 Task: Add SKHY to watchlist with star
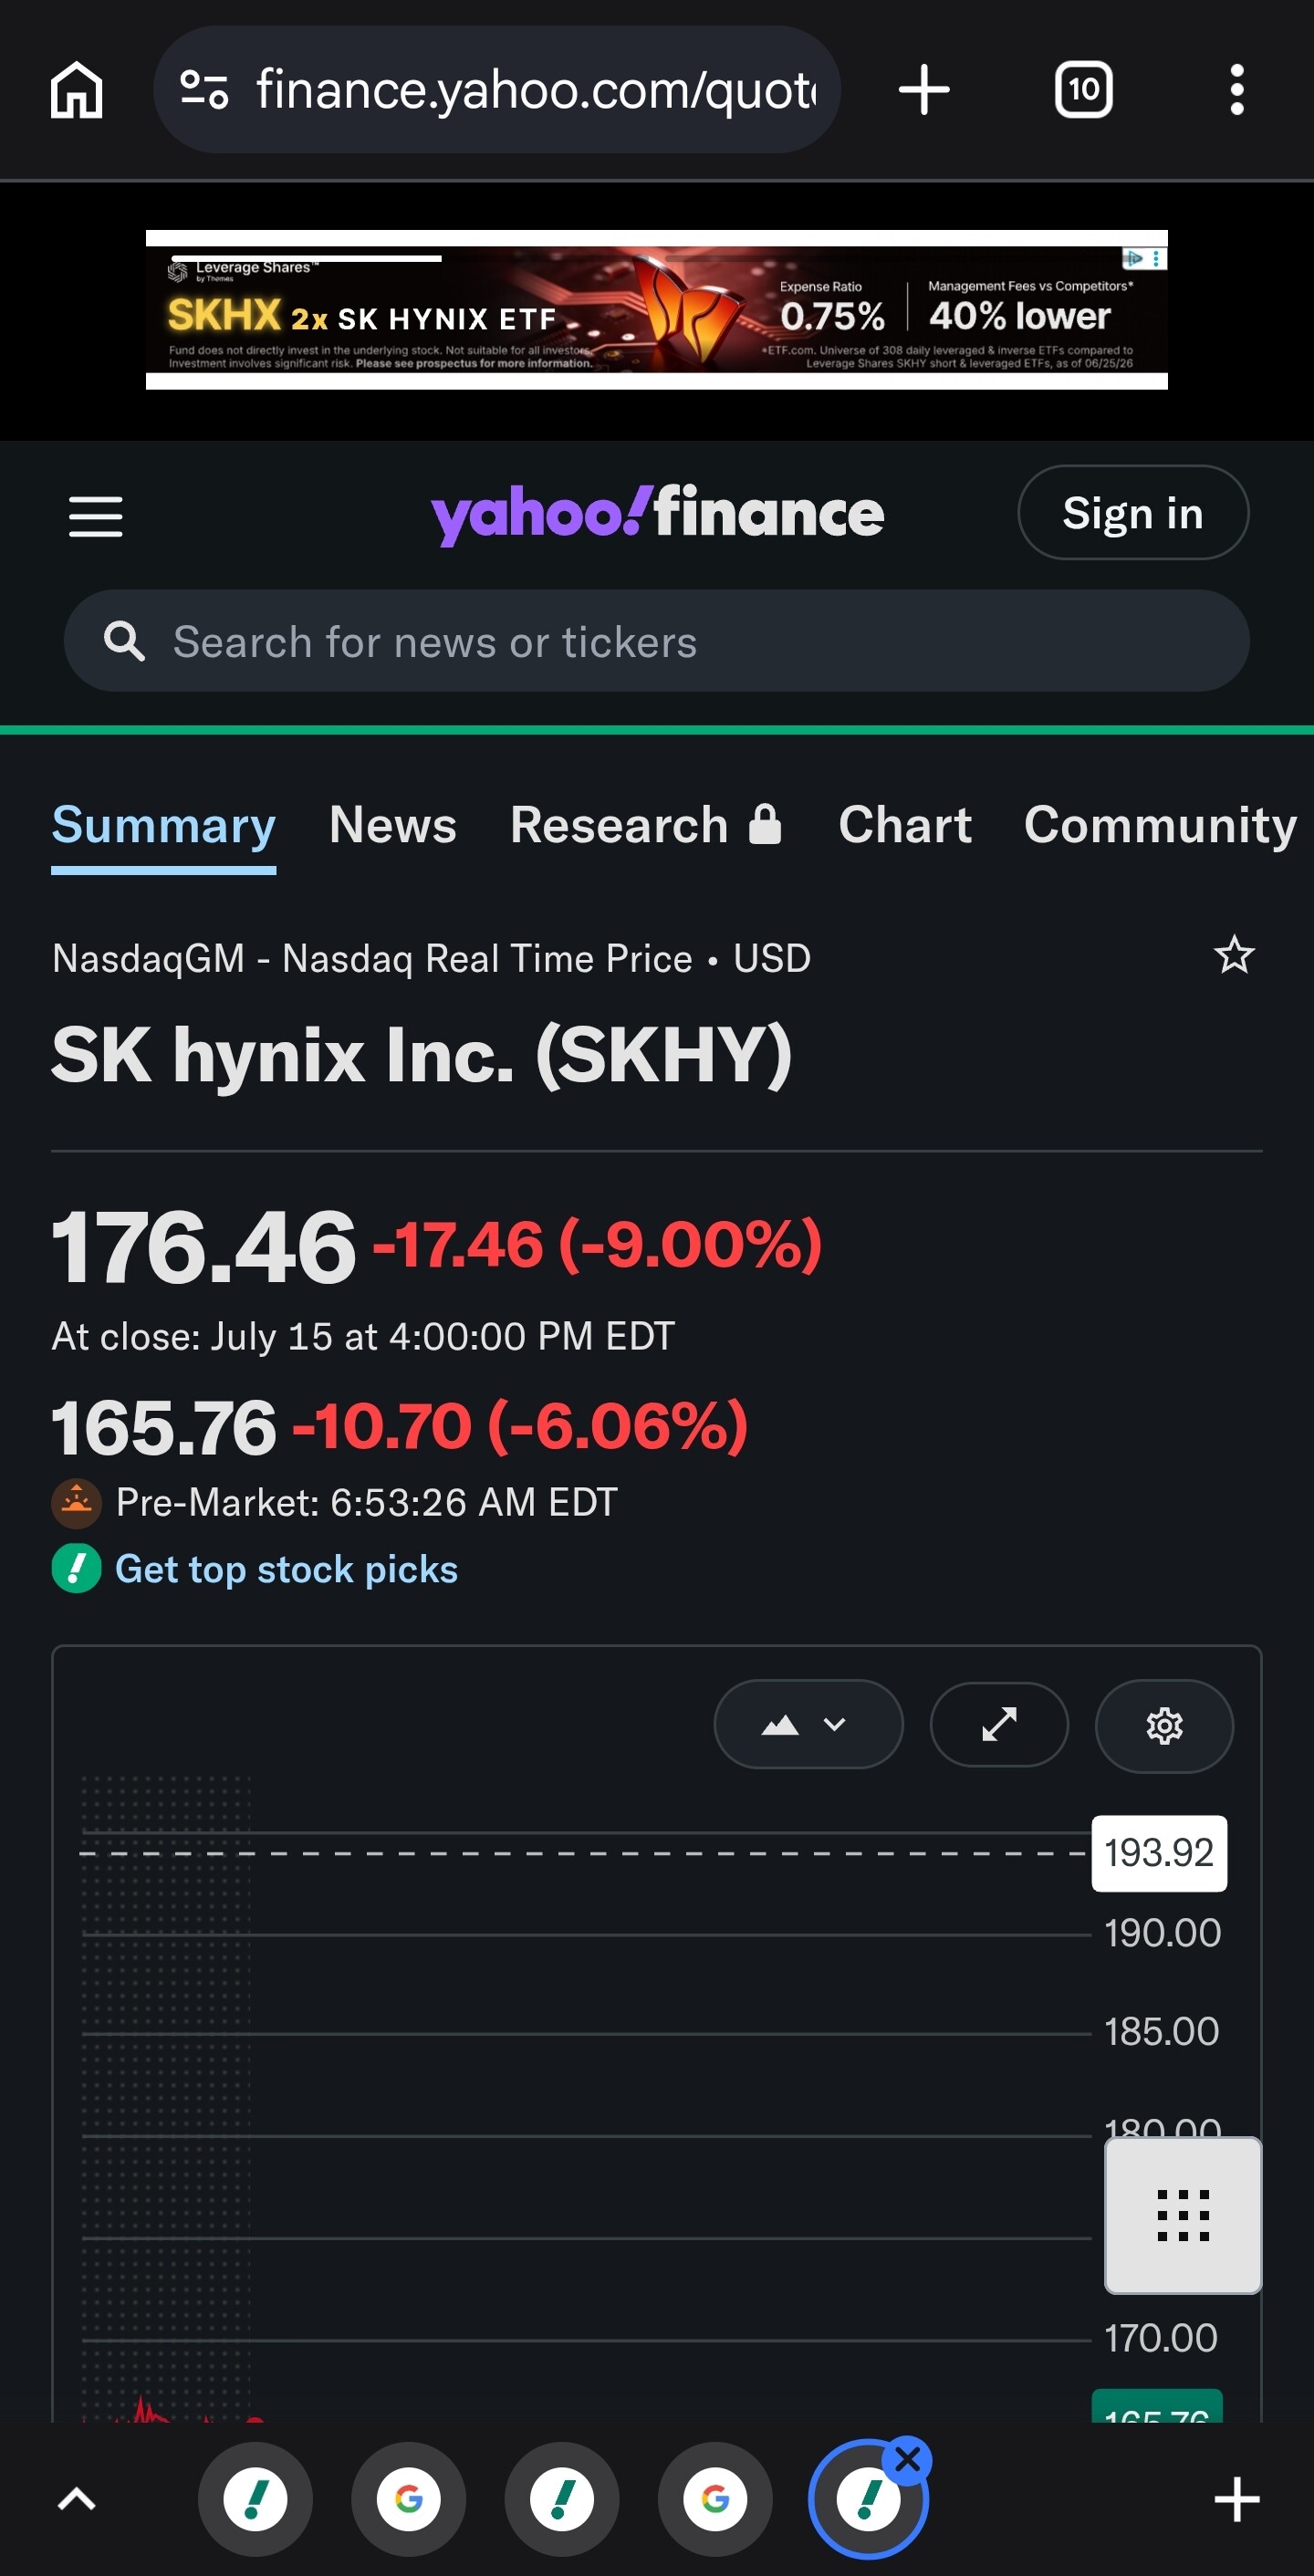coord(1234,955)
